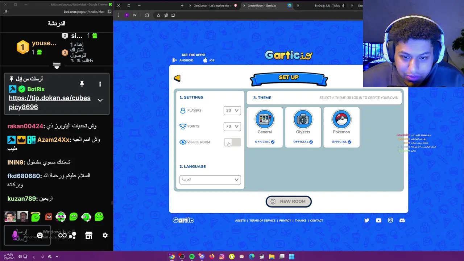The width and height of the screenshot is (464, 261).
Task: Open Gartic Twitter page icon
Action: (367, 220)
